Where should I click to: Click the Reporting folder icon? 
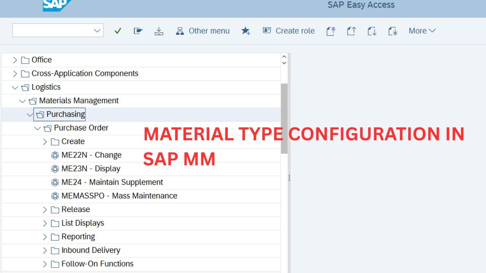pos(55,237)
